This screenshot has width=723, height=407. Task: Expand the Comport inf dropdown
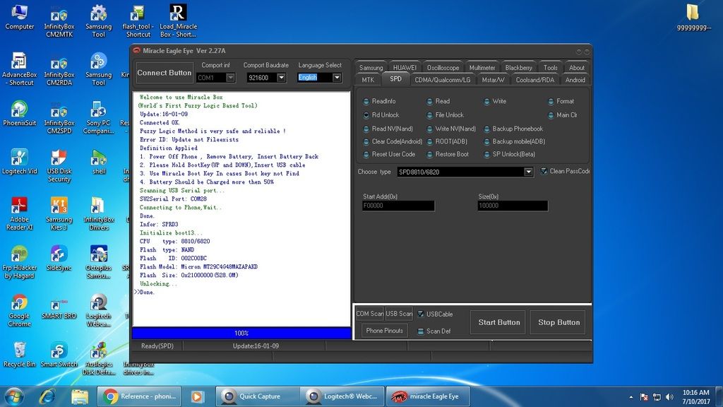[x=230, y=78]
